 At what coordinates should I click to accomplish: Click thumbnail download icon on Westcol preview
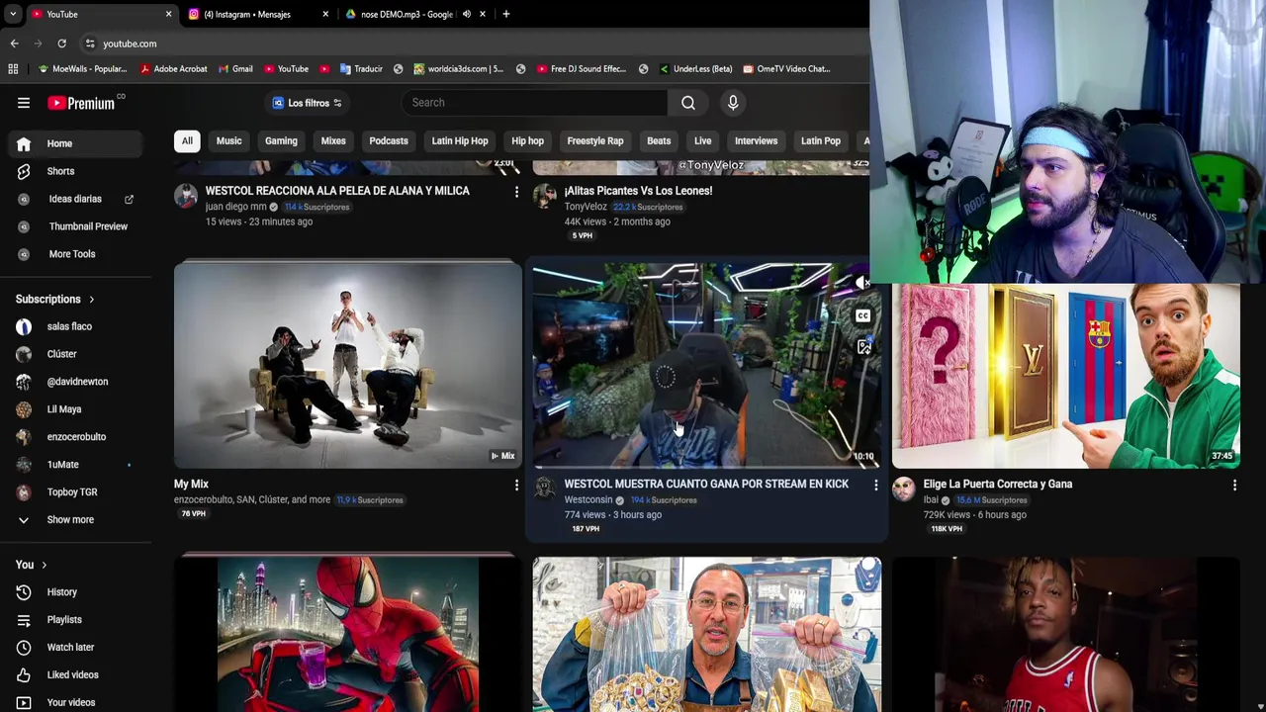pyautogui.click(x=864, y=348)
